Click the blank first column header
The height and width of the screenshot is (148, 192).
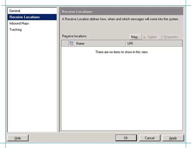tap(65, 43)
